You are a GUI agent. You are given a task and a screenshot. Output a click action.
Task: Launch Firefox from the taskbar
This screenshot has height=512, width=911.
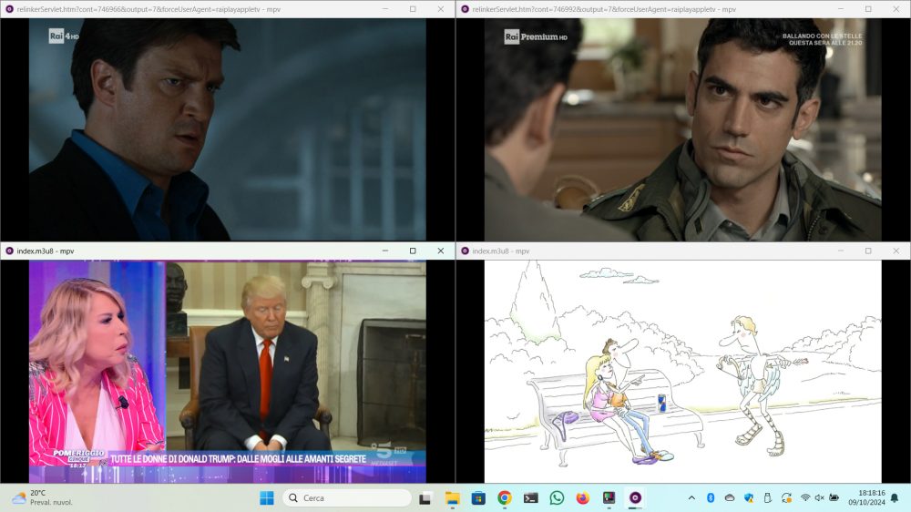[x=583, y=498]
